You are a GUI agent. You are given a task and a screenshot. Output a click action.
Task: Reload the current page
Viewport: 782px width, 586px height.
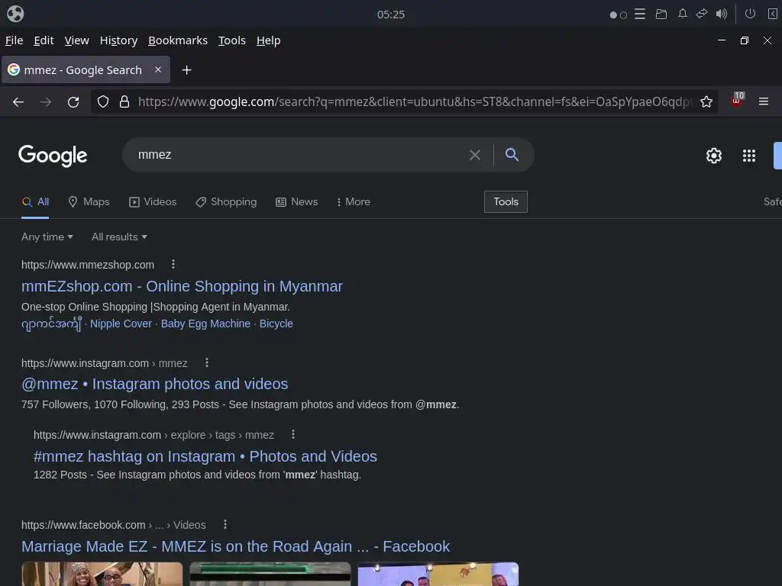73,102
